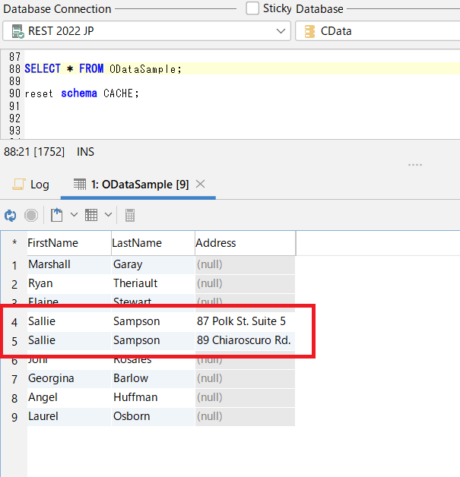Click the Address column header
The width and height of the screenshot is (460, 477).
tap(245, 243)
